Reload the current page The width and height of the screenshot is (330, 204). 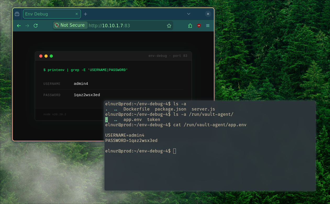click(36, 26)
